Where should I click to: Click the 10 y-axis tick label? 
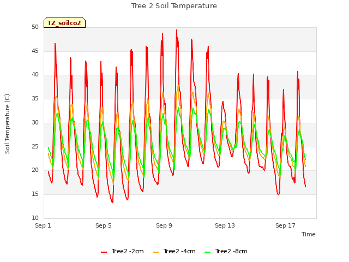point(35,218)
